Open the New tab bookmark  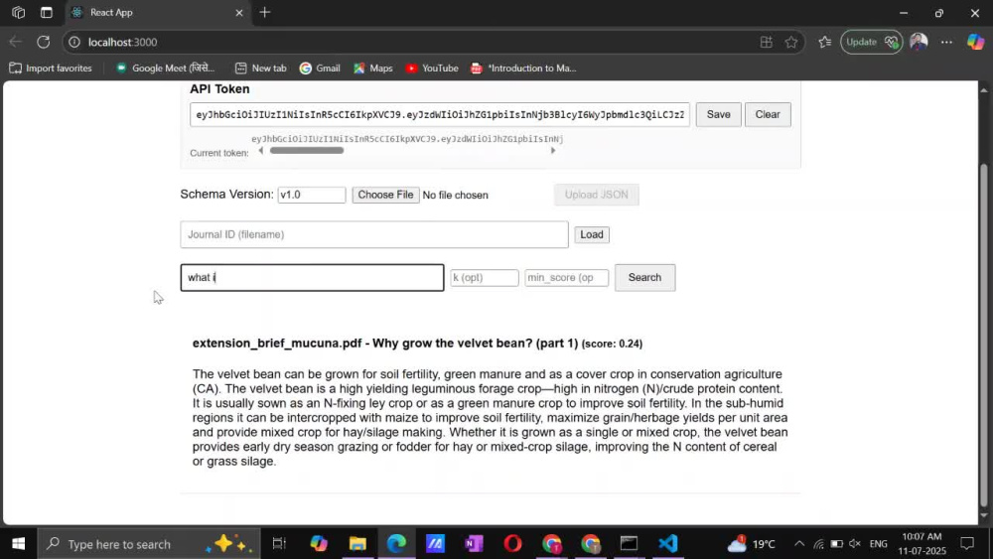[260, 68]
